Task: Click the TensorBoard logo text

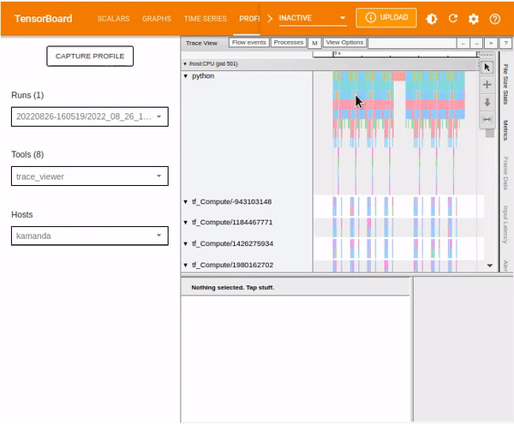Action: point(44,19)
